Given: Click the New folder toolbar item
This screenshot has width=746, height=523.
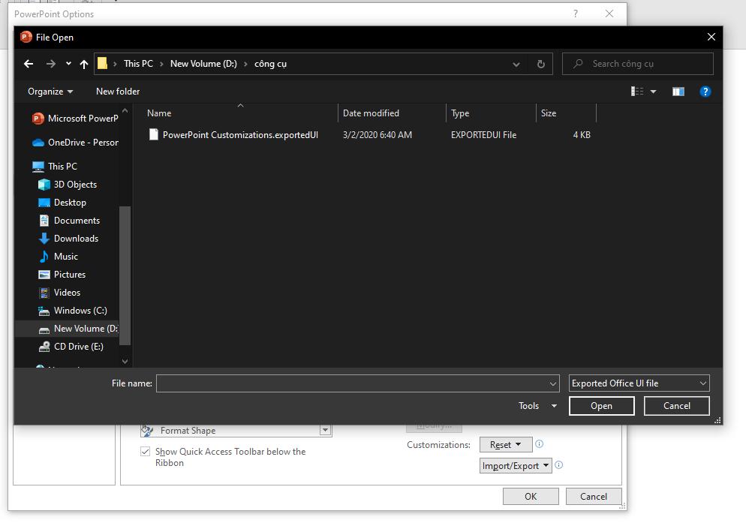Looking at the screenshot, I should point(118,92).
